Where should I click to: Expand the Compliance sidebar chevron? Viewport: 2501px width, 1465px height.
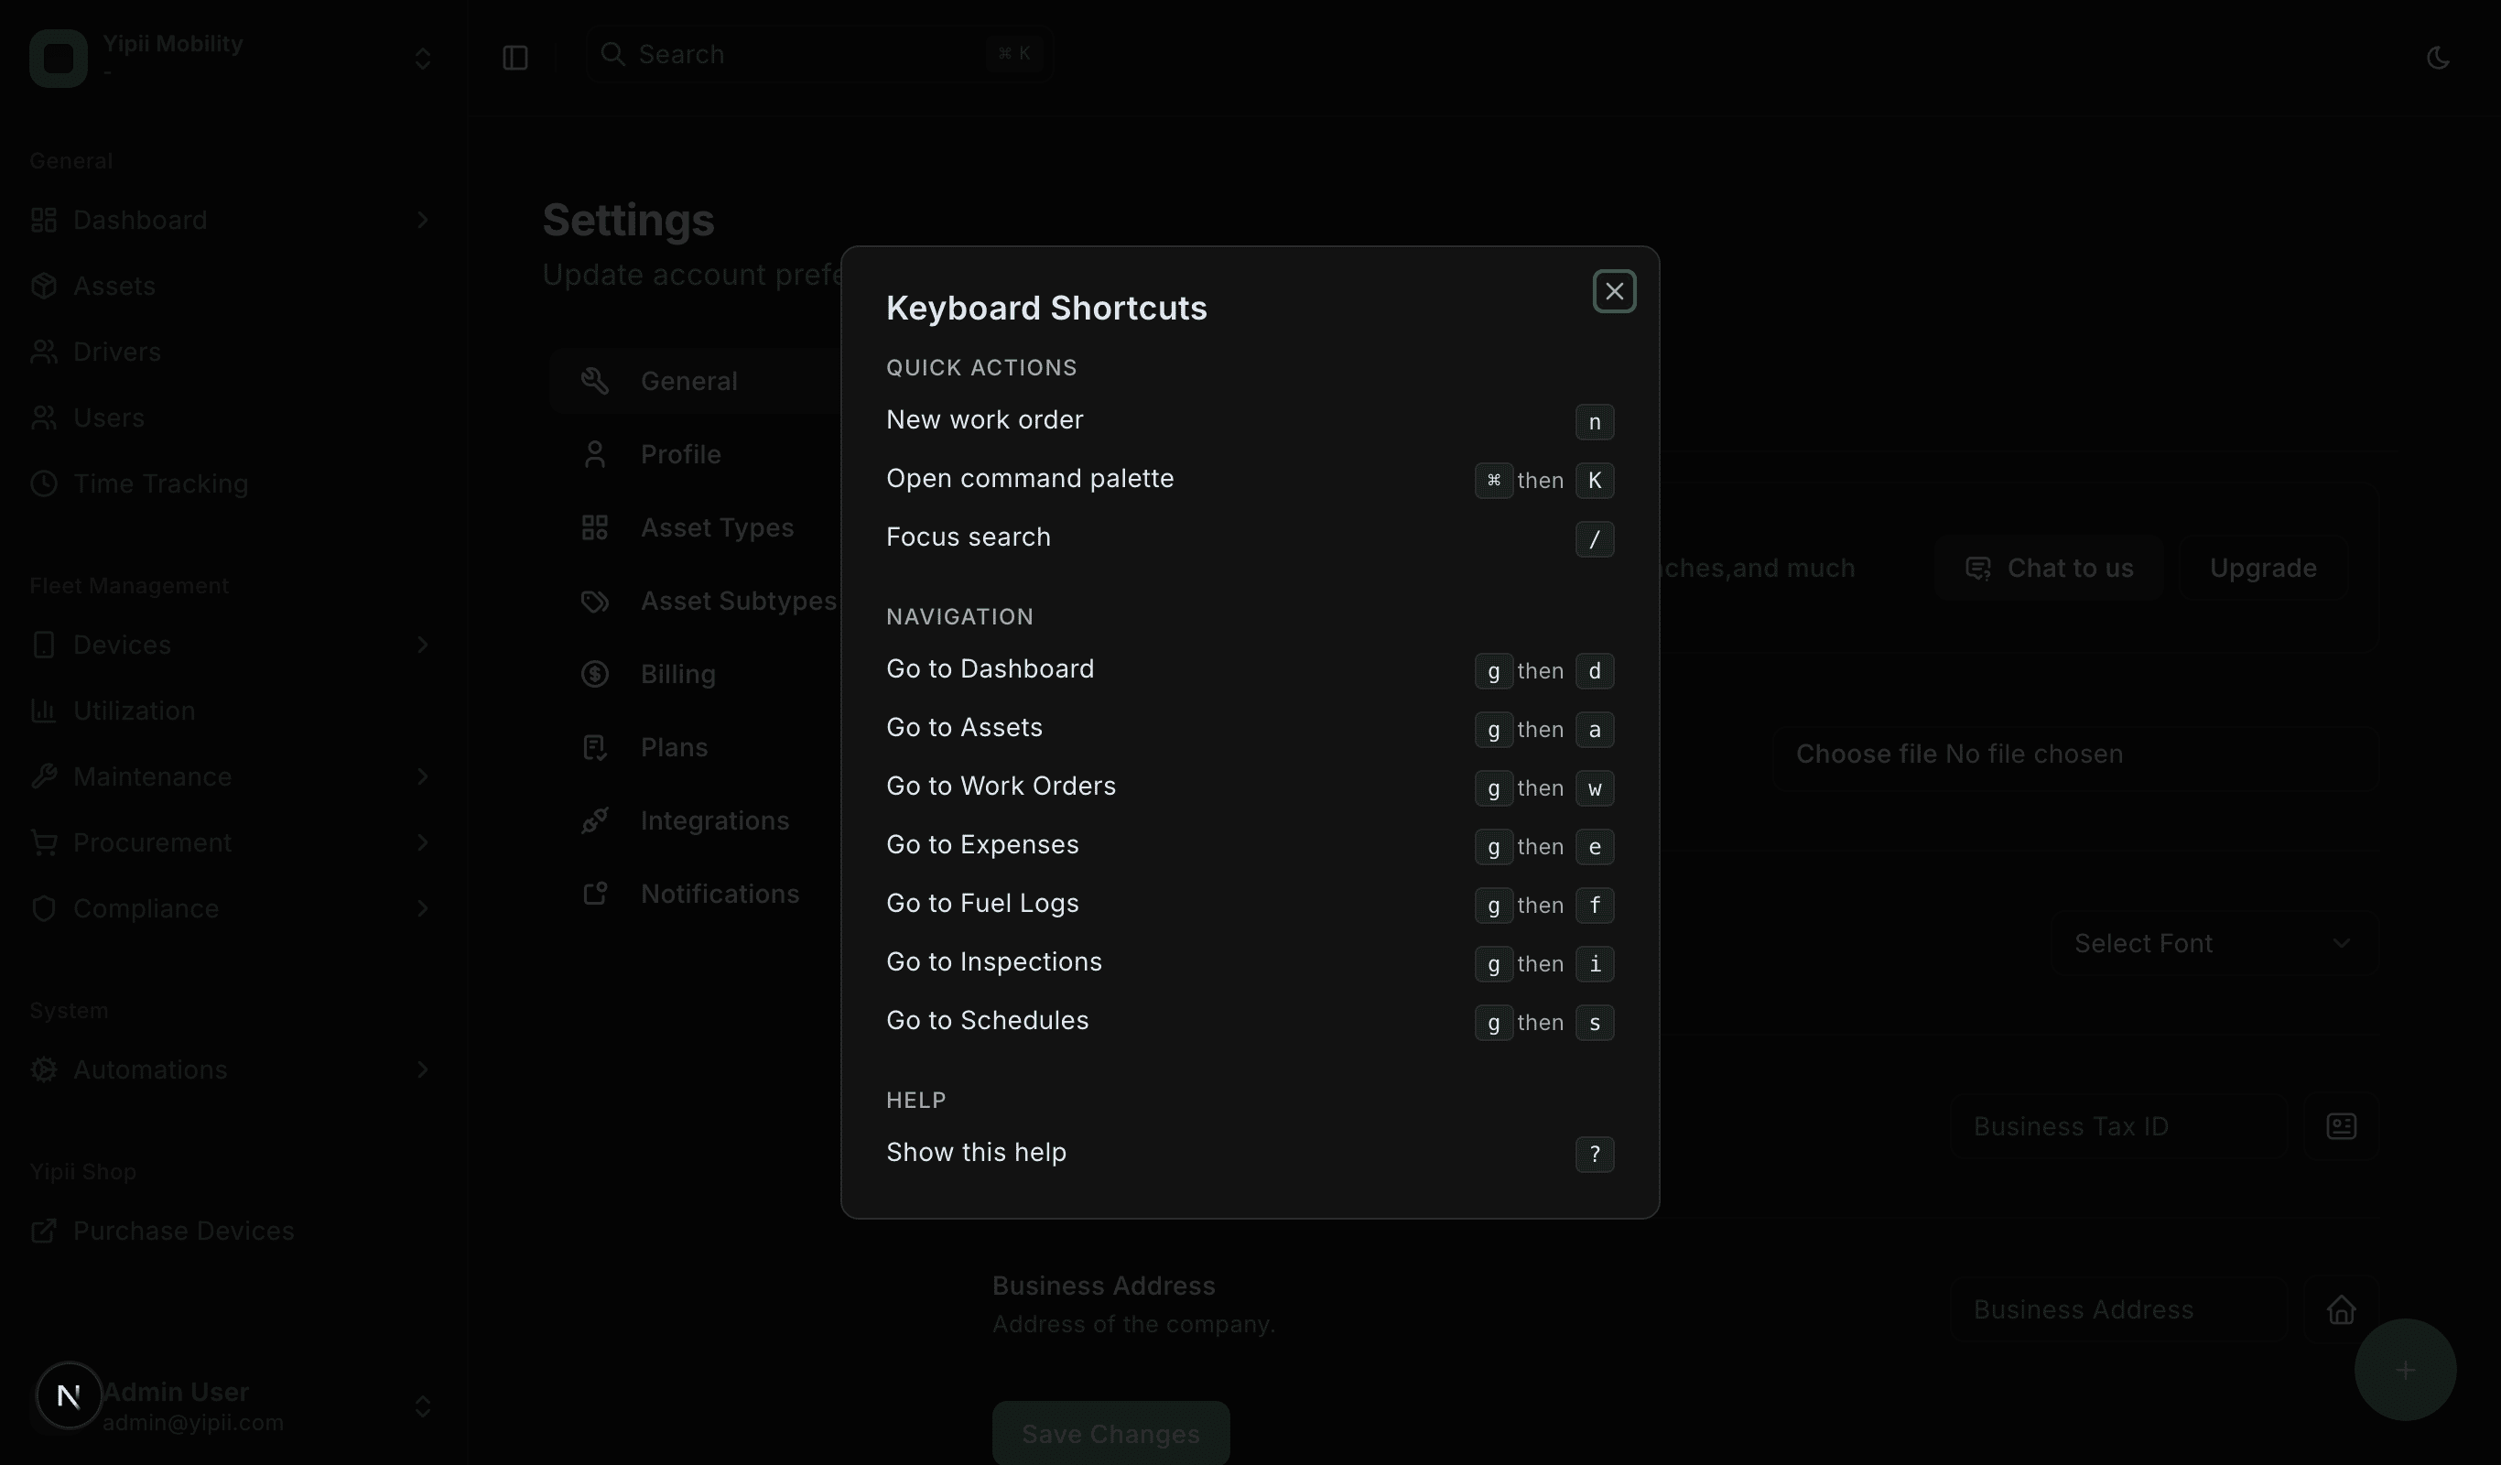[x=423, y=908]
